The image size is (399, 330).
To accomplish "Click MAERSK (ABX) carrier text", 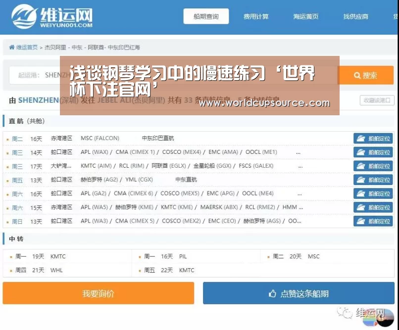I will coord(219,207).
